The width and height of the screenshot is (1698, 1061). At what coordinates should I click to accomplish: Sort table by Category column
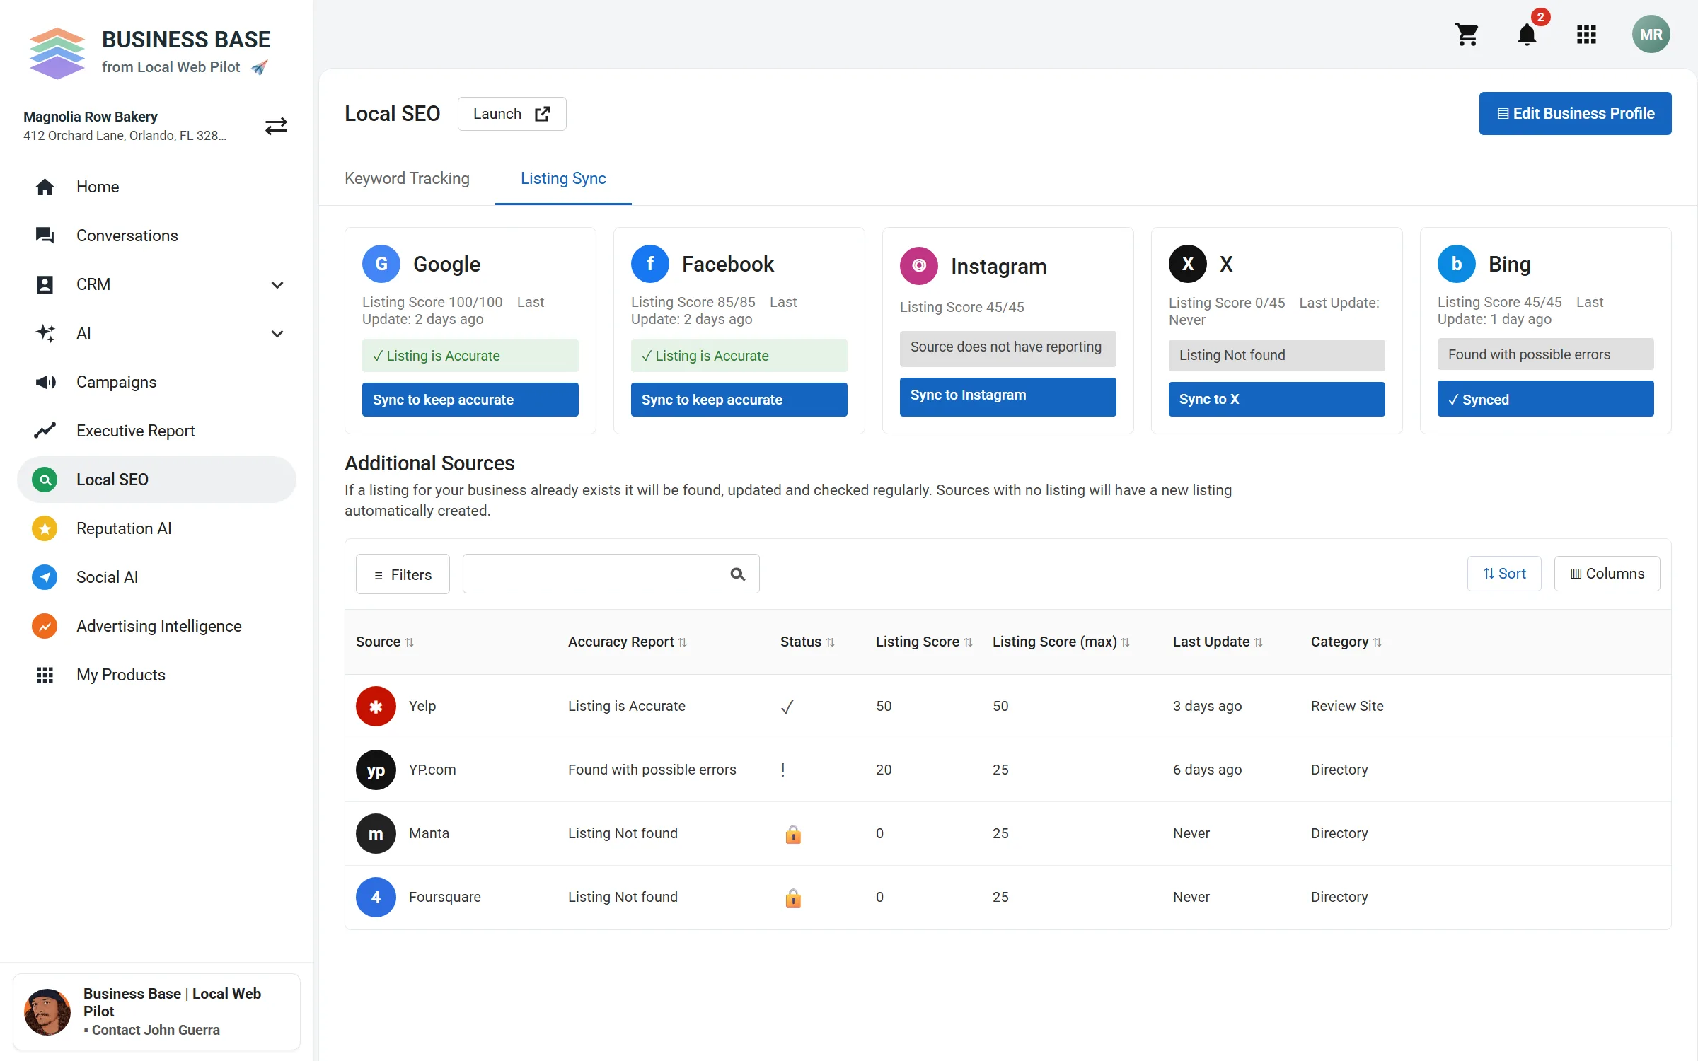click(x=1346, y=642)
